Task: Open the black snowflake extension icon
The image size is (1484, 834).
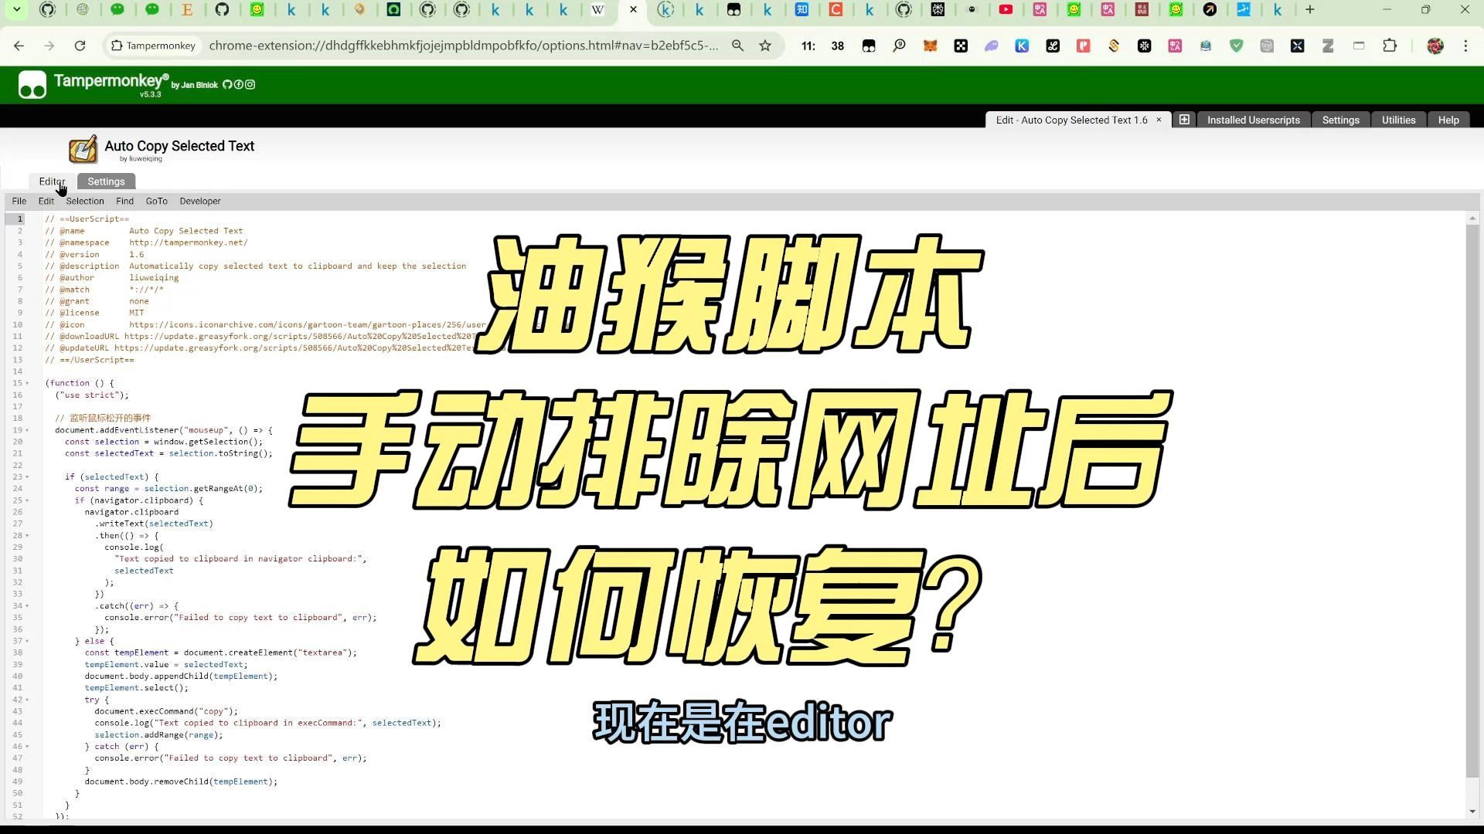Action: pos(1144,46)
